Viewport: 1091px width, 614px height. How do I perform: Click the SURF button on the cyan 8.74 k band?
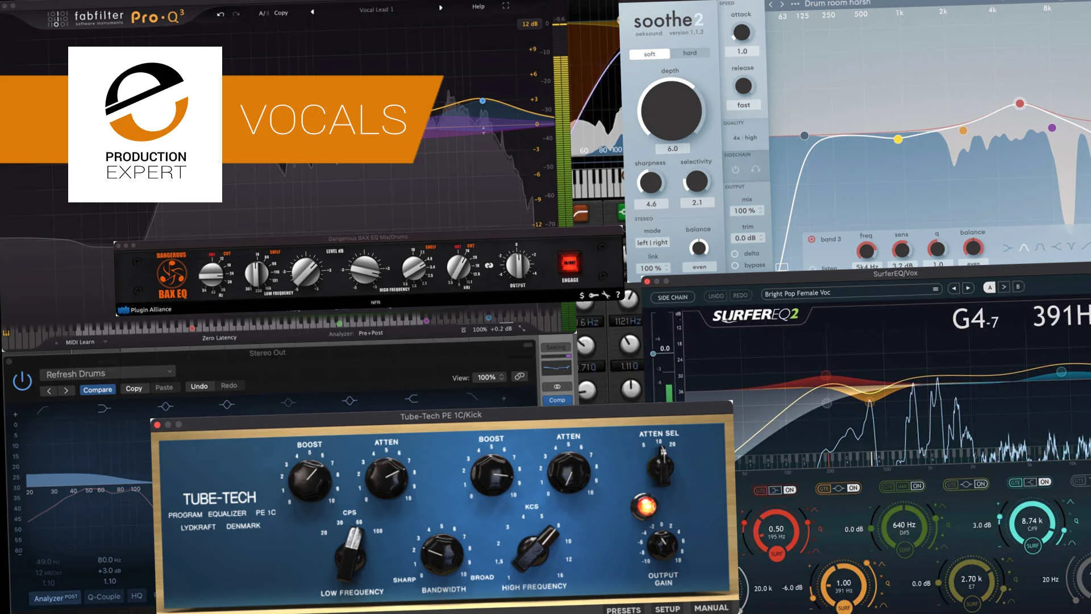1032,546
